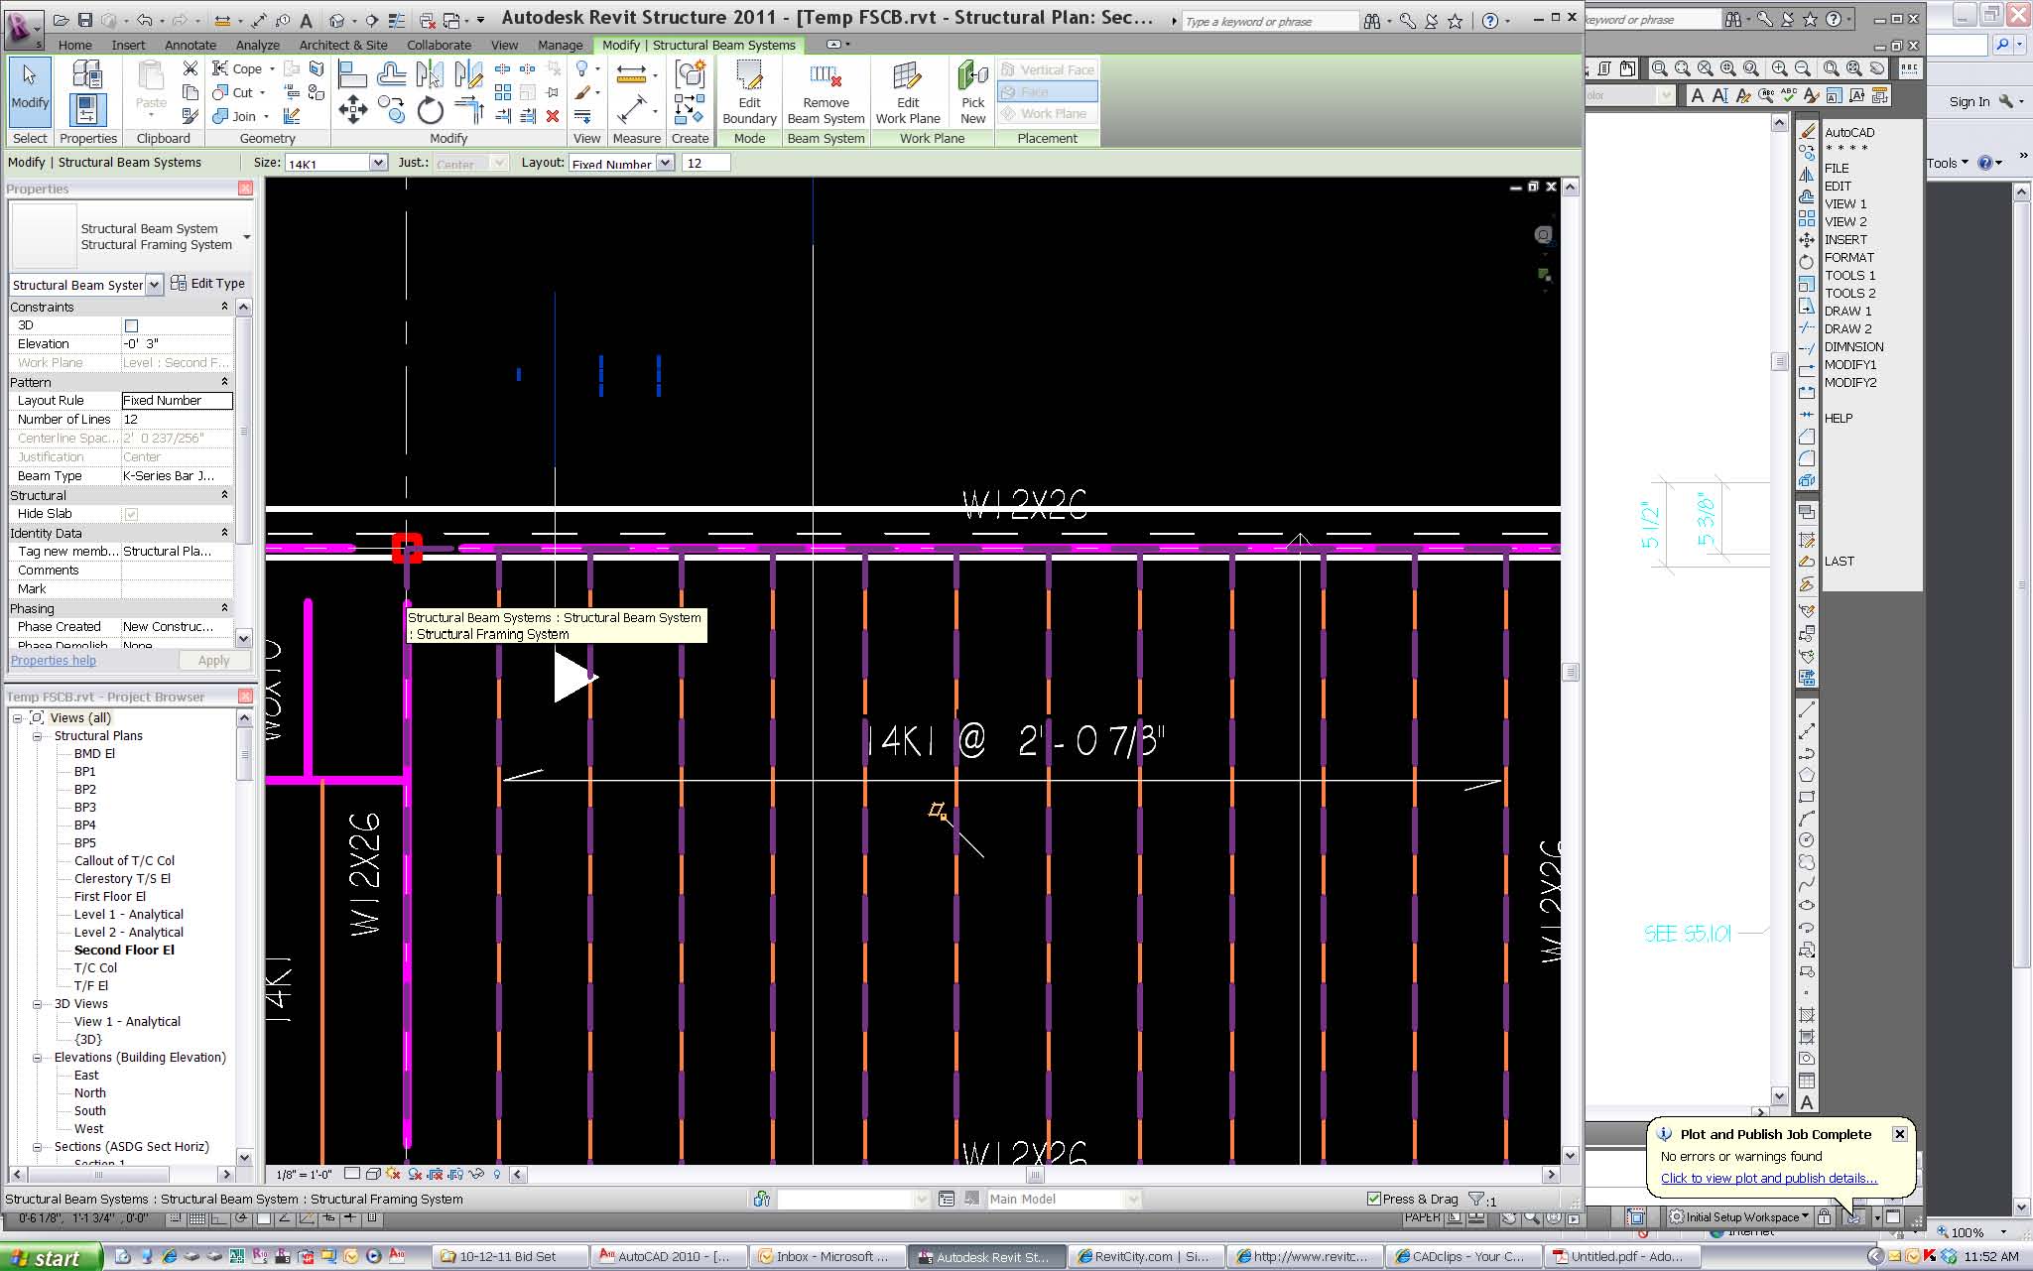The height and width of the screenshot is (1271, 2033).
Task: Open the Layout Fixed Number dropdown
Action: click(665, 163)
